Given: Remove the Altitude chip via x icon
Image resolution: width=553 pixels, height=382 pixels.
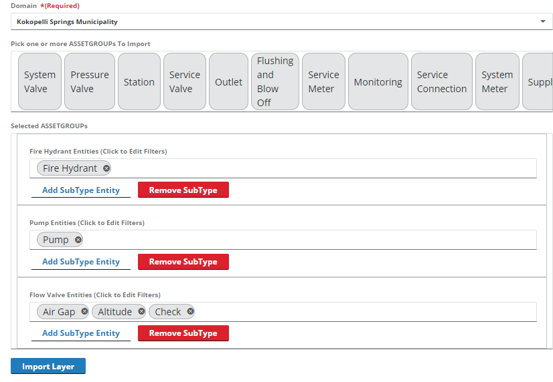Looking at the screenshot, I should click(x=141, y=312).
